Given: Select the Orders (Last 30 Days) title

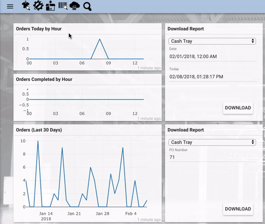Looking at the screenshot, I should click(x=39, y=130).
